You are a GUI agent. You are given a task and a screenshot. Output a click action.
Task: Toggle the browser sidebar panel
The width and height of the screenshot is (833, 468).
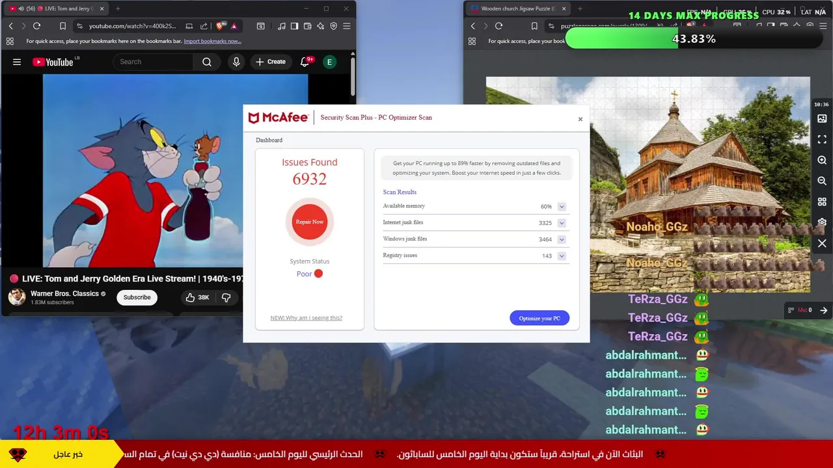[295, 26]
